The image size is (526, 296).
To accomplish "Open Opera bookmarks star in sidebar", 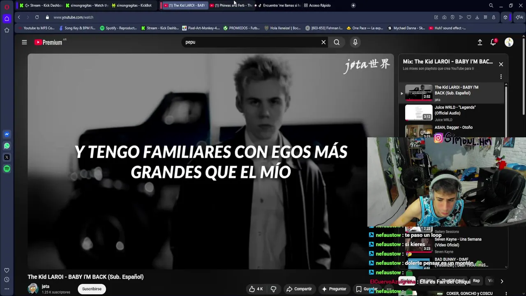I will coord(7,30).
